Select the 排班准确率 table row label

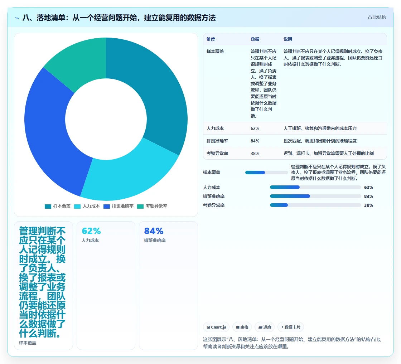tap(217, 141)
